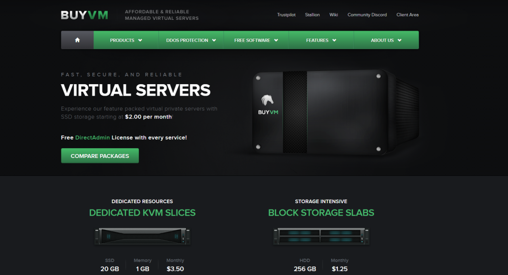The width and height of the screenshot is (508, 275).
Task: Expand the About Us dropdown arrow
Action: click(399, 41)
